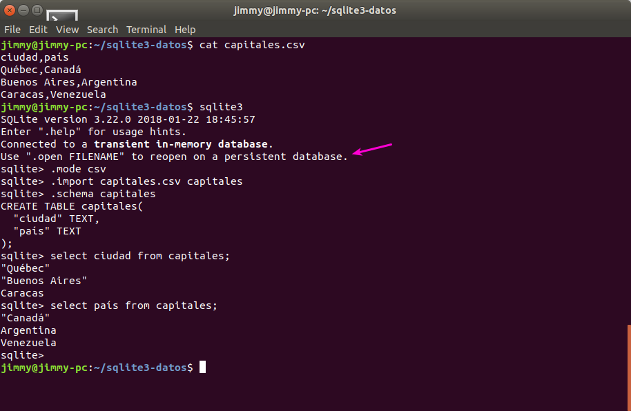Open the File menu
631x411 pixels.
[12, 29]
